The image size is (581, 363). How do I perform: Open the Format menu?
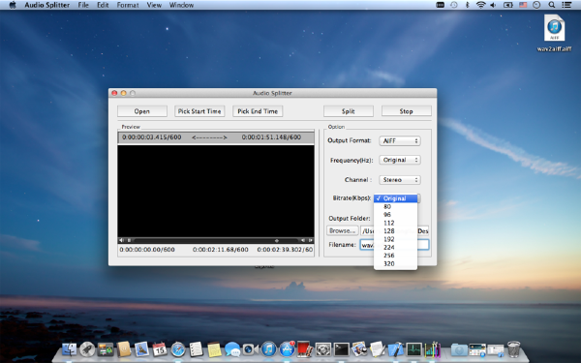[128, 5]
